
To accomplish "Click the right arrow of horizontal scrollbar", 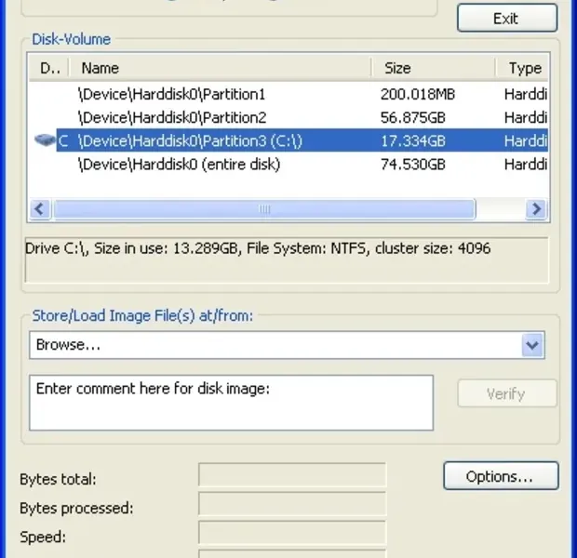I will coord(536,209).
